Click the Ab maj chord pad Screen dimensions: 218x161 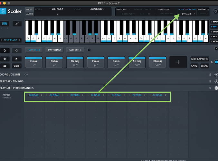[x=137, y=62]
